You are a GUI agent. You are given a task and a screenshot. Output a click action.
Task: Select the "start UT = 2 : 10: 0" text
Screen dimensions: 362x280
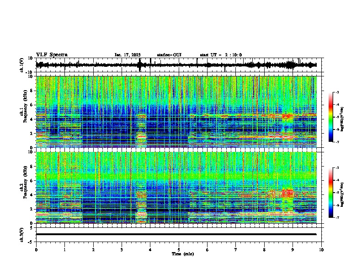pos(221,55)
